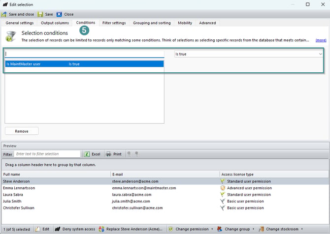Click Deny system access button text
Image resolution: width=330 pixels, height=234 pixels.
click(79, 229)
